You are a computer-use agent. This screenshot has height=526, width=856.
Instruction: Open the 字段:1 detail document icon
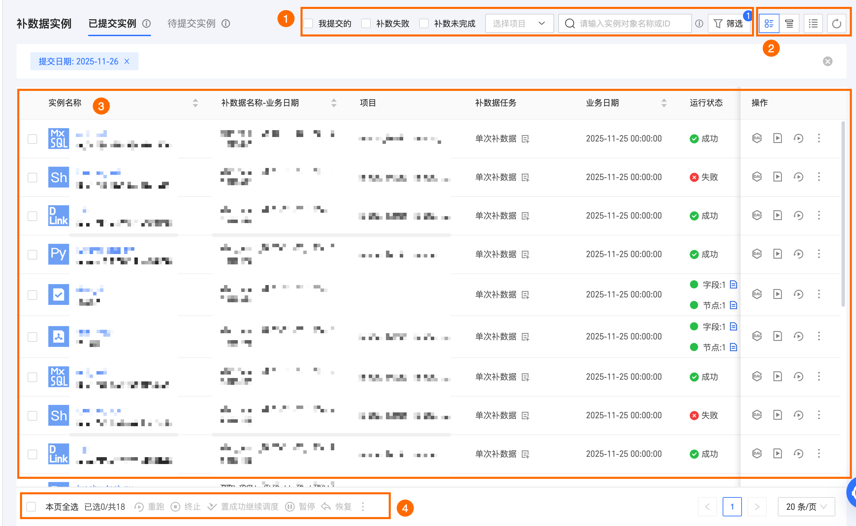[x=733, y=285]
